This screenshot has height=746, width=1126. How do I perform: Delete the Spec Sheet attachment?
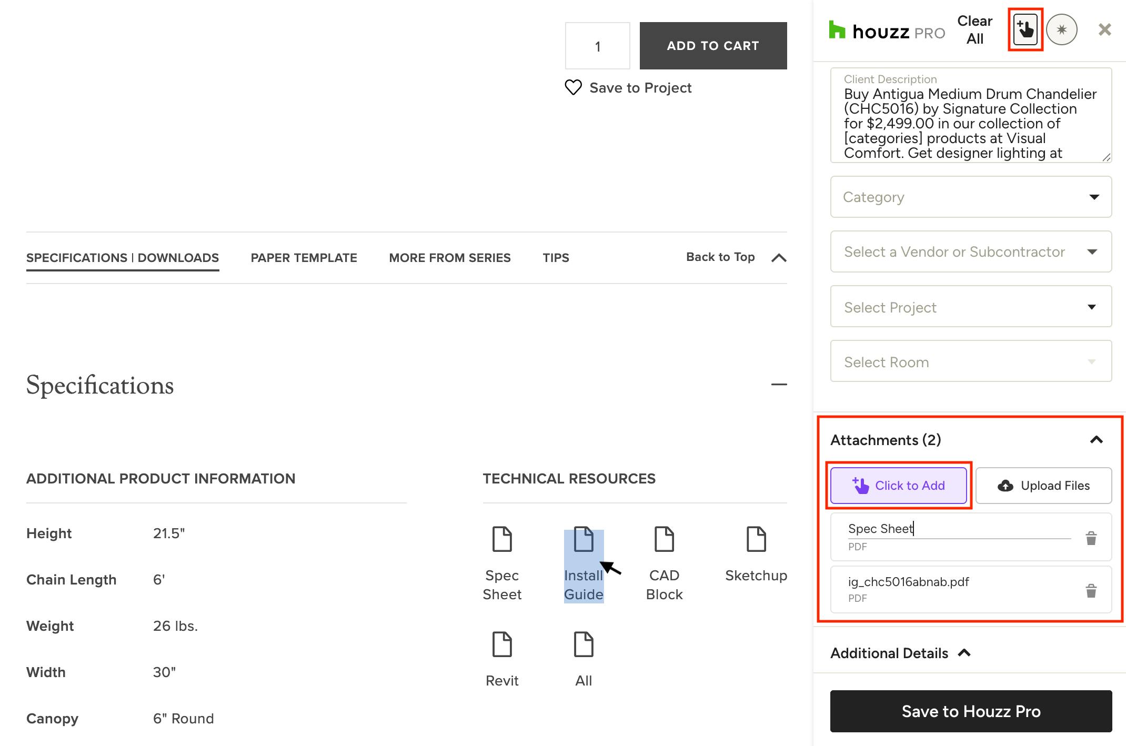(1091, 538)
